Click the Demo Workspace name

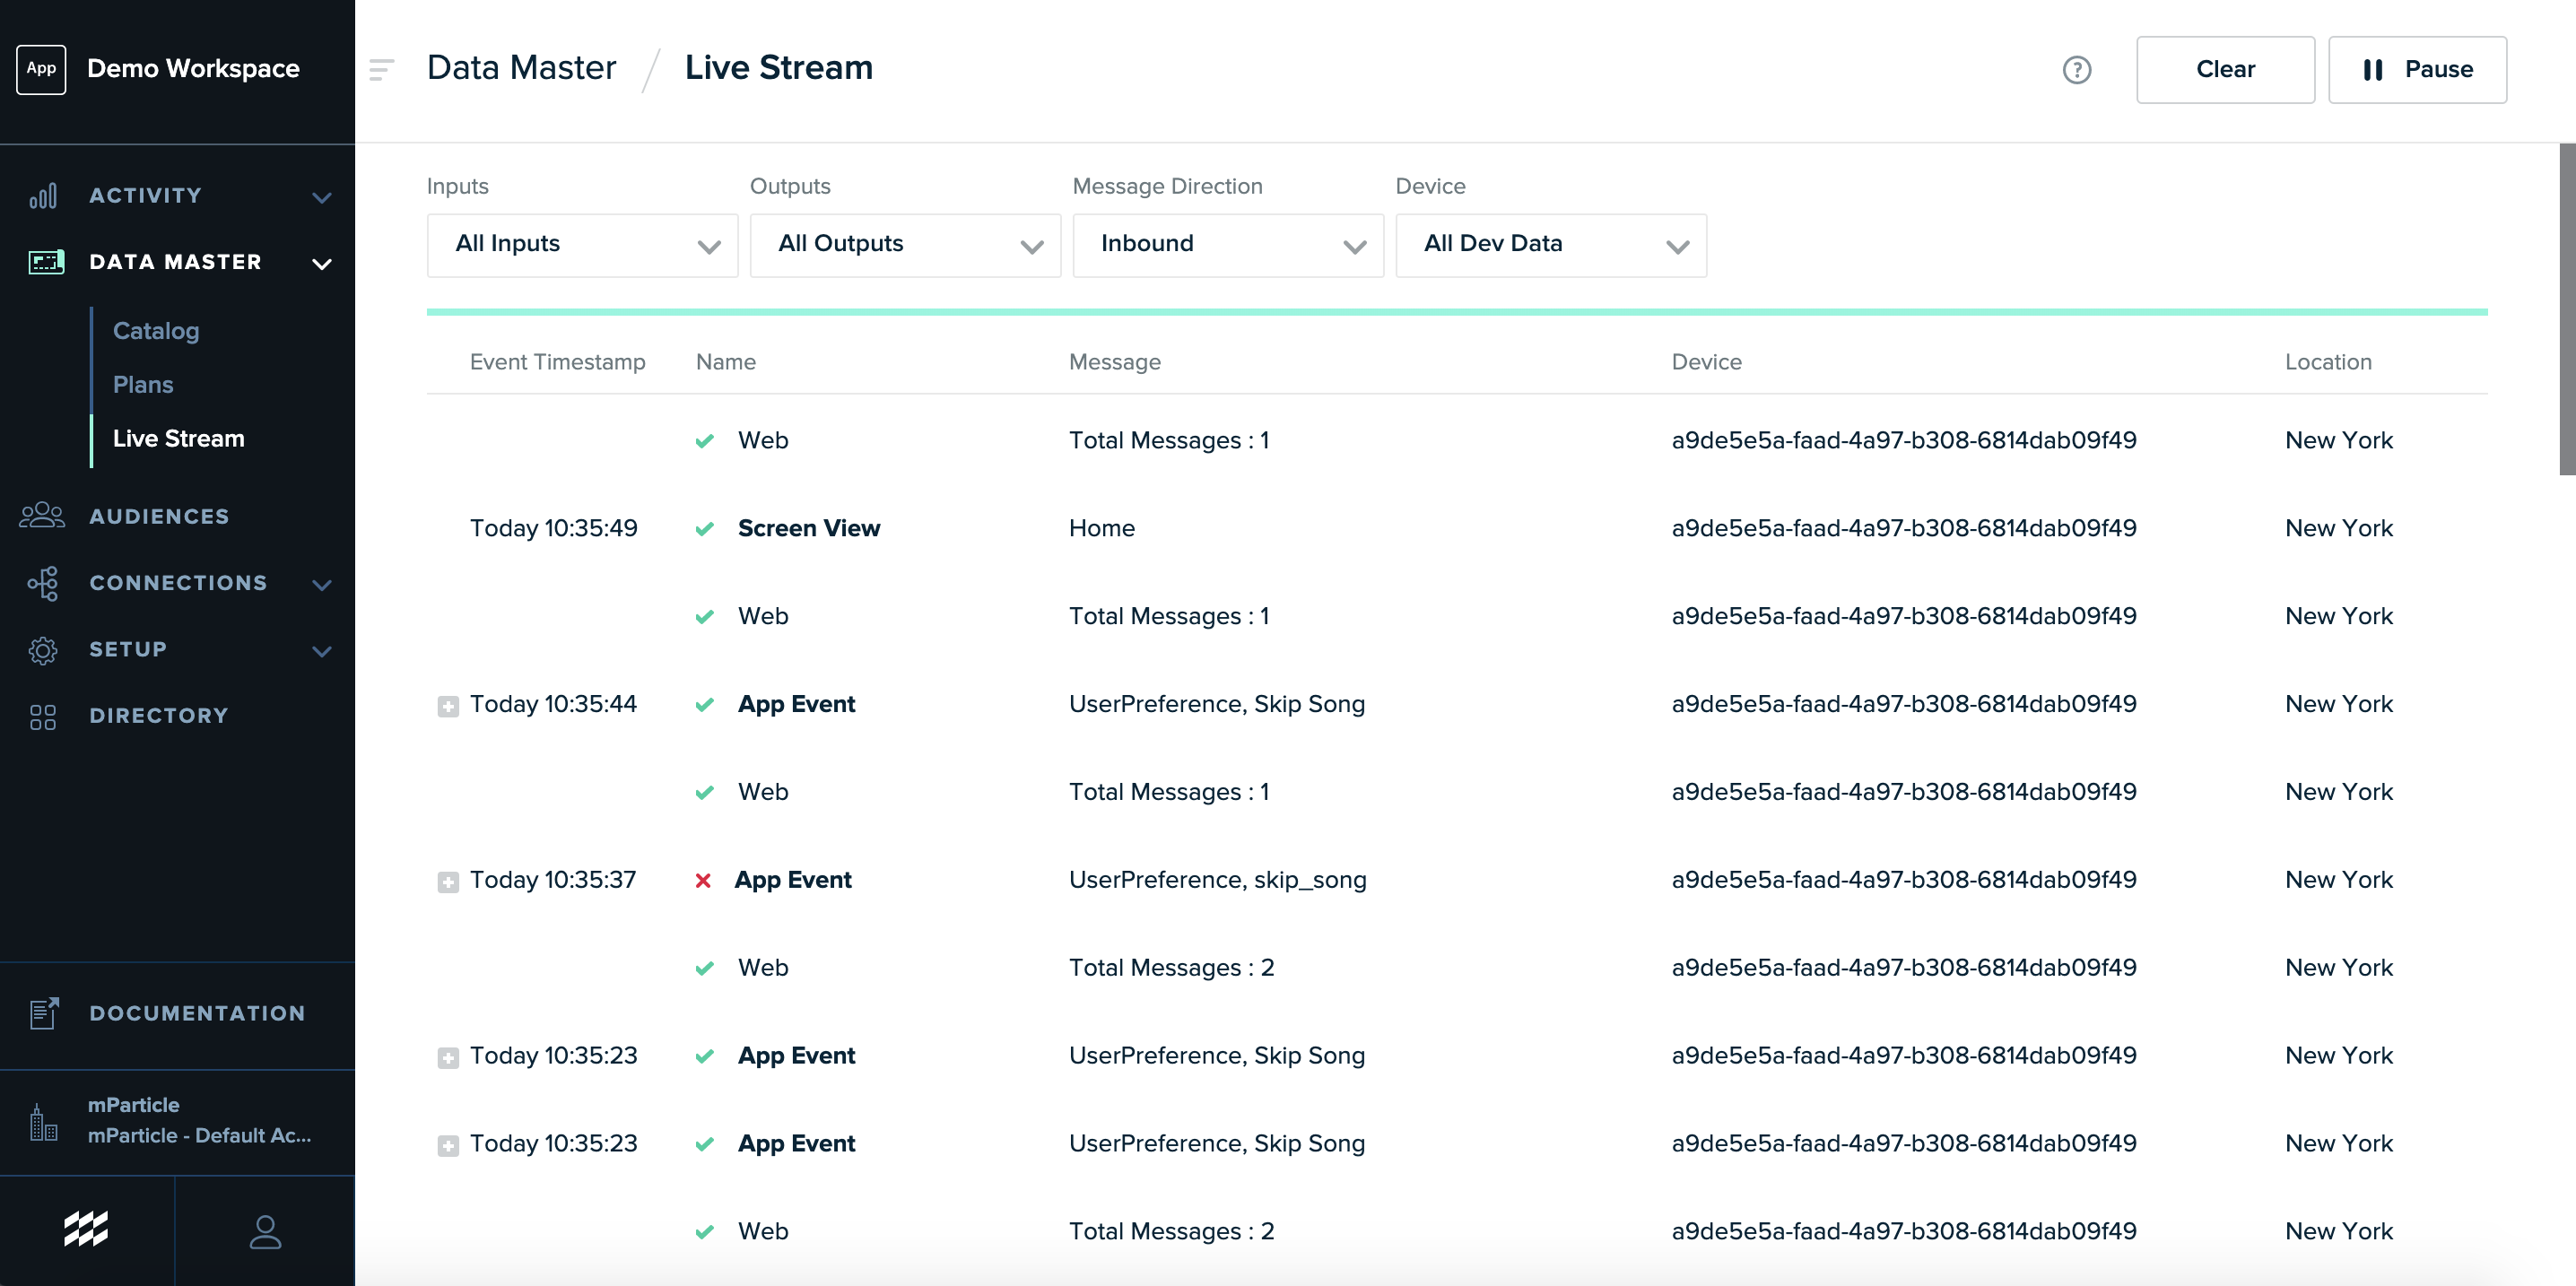(193, 69)
